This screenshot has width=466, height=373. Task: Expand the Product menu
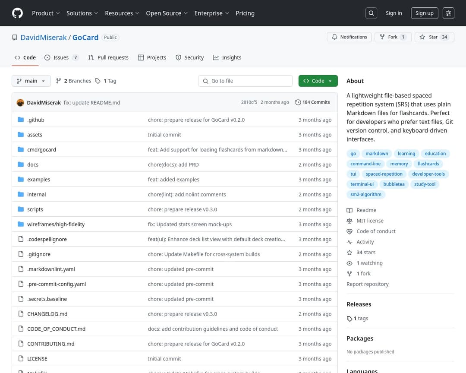click(x=46, y=13)
